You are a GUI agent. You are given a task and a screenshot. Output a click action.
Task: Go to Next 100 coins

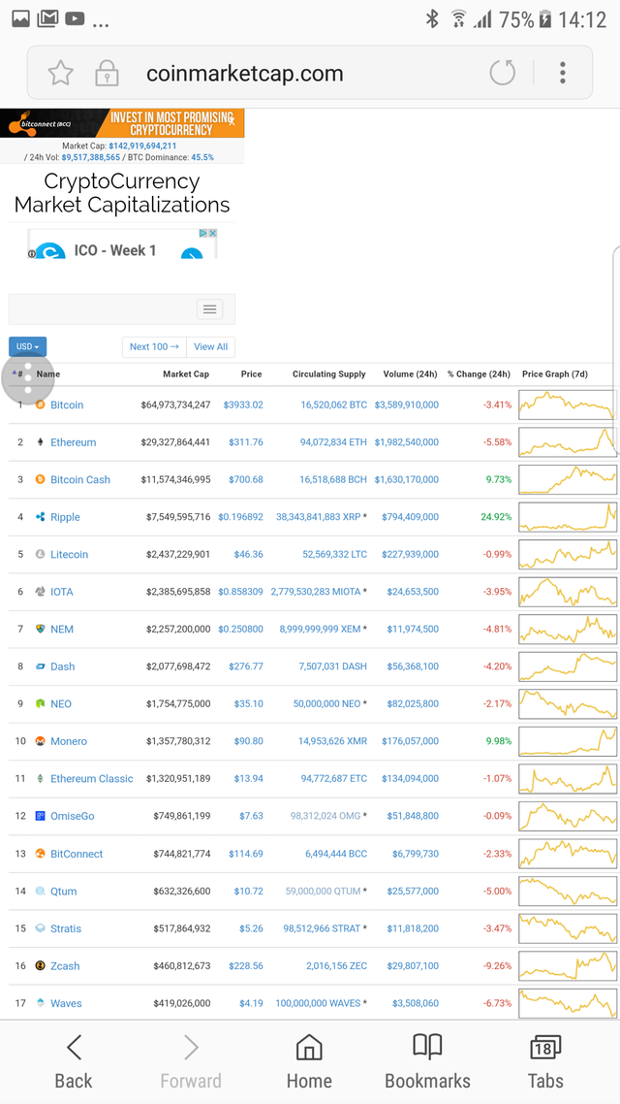tap(154, 346)
